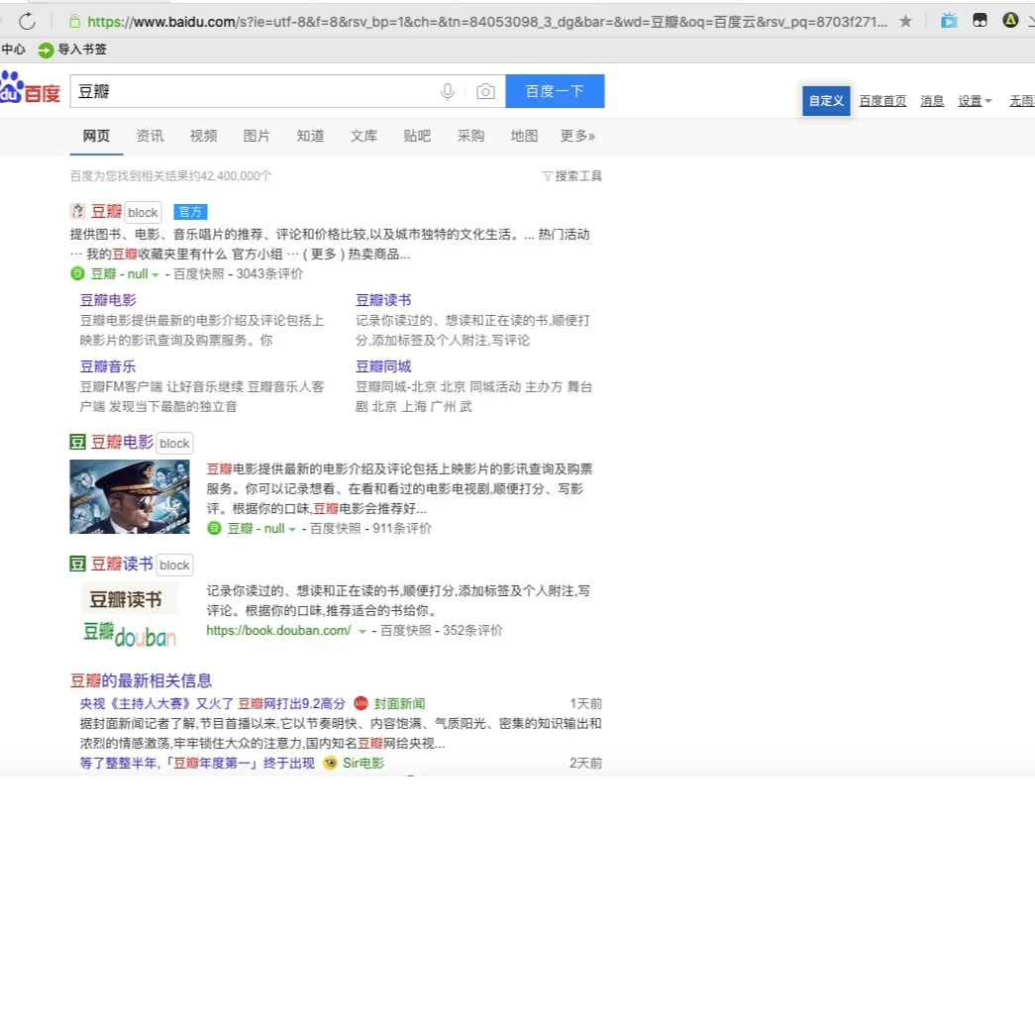
Task: Block the 豆瓣电影 result
Action: point(174,444)
